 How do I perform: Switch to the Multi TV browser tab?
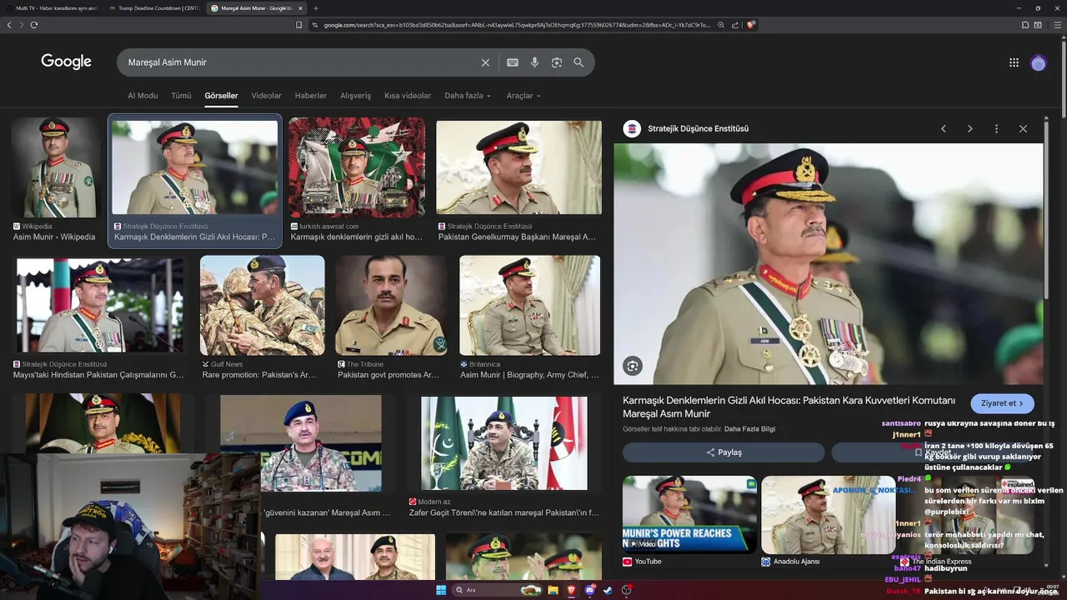(x=52, y=8)
